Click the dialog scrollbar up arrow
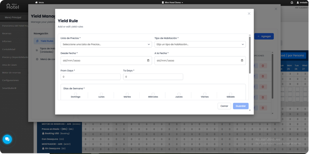 pyautogui.click(x=250, y=35)
